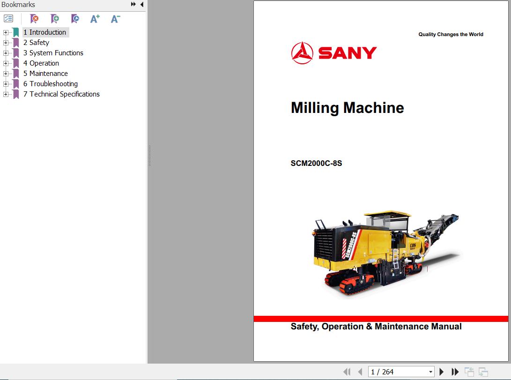Go to the previous page
This screenshot has height=380, width=511.
point(360,372)
